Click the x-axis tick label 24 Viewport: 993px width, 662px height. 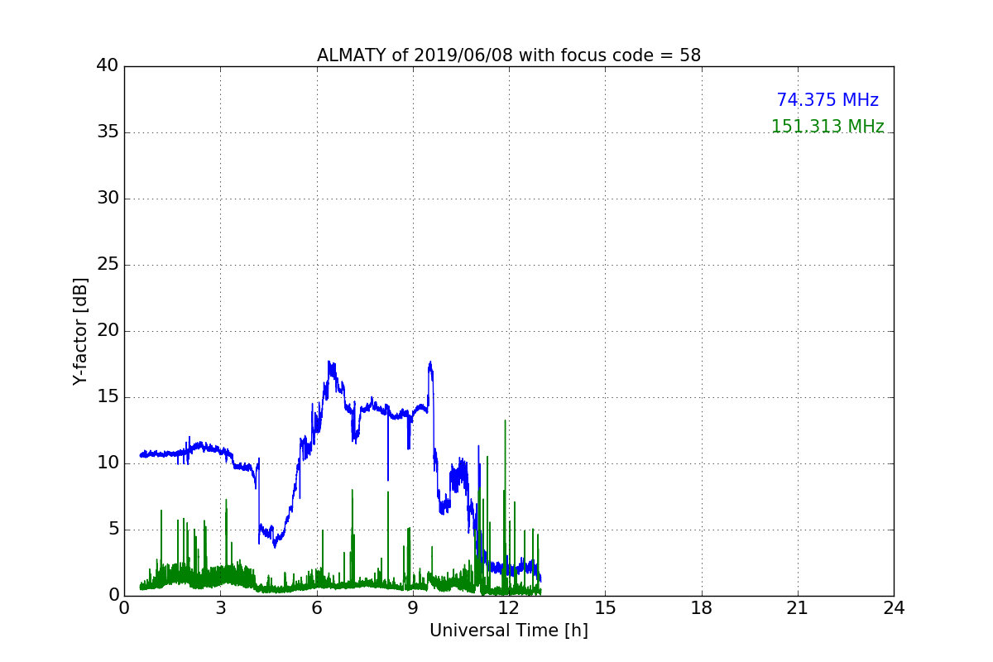(894, 608)
